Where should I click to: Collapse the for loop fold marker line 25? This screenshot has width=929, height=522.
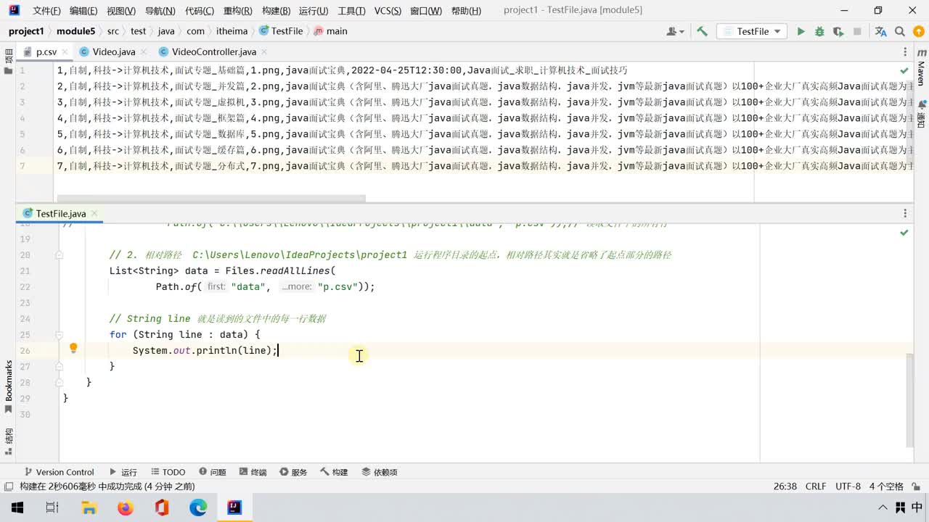click(59, 335)
